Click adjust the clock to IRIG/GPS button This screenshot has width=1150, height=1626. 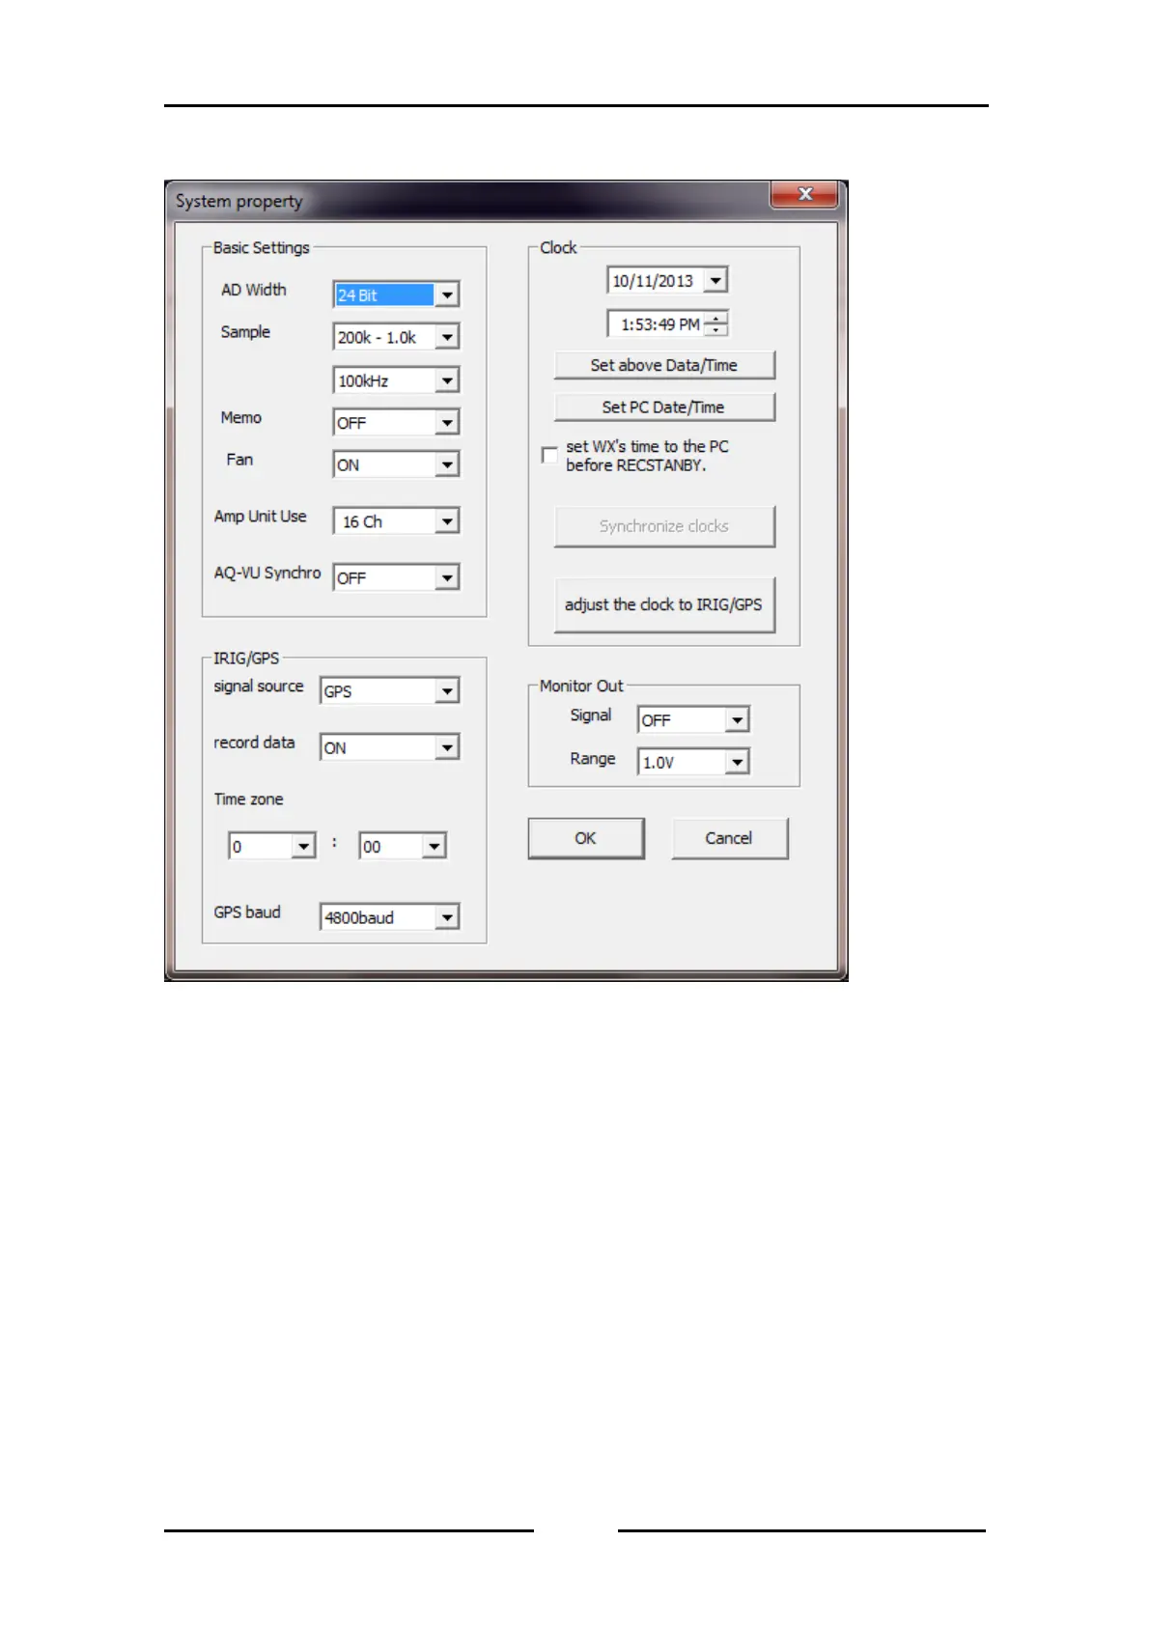coord(664,604)
